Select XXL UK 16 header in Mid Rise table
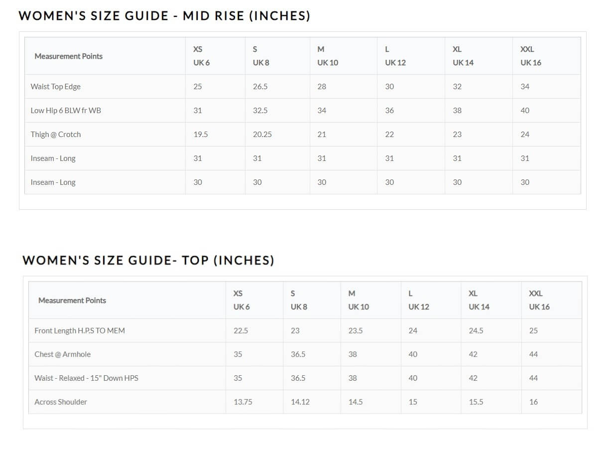 point(530,56)
